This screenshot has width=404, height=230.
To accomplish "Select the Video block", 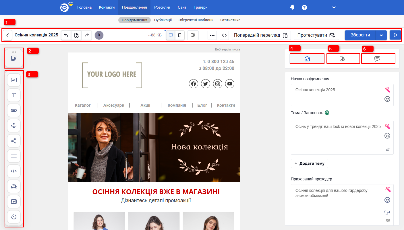I will pos(14,202).
